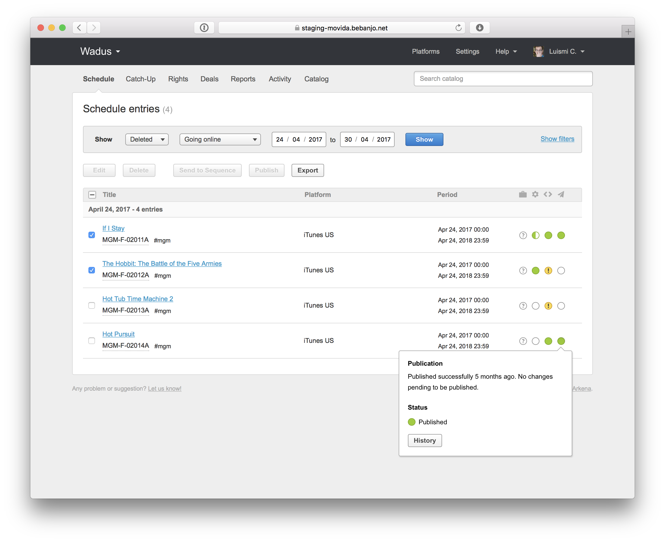Screen dimensions: 665x542
Task: Click the Show filters link
Action: click(x=557, y=139)
